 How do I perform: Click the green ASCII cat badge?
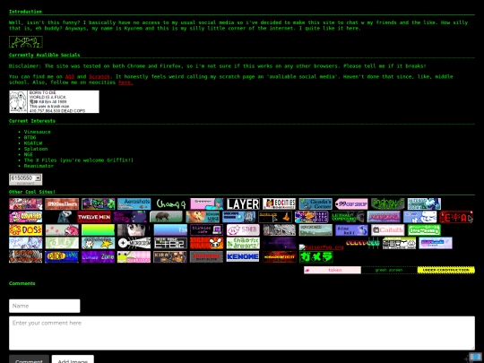click(x=26, y=42)
